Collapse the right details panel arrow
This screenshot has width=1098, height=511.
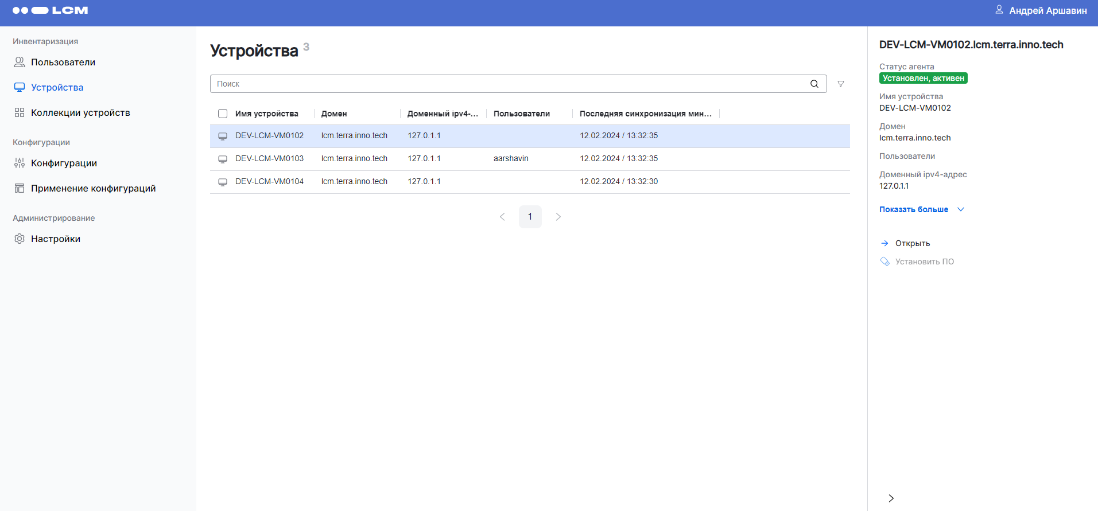click(891, 498)
